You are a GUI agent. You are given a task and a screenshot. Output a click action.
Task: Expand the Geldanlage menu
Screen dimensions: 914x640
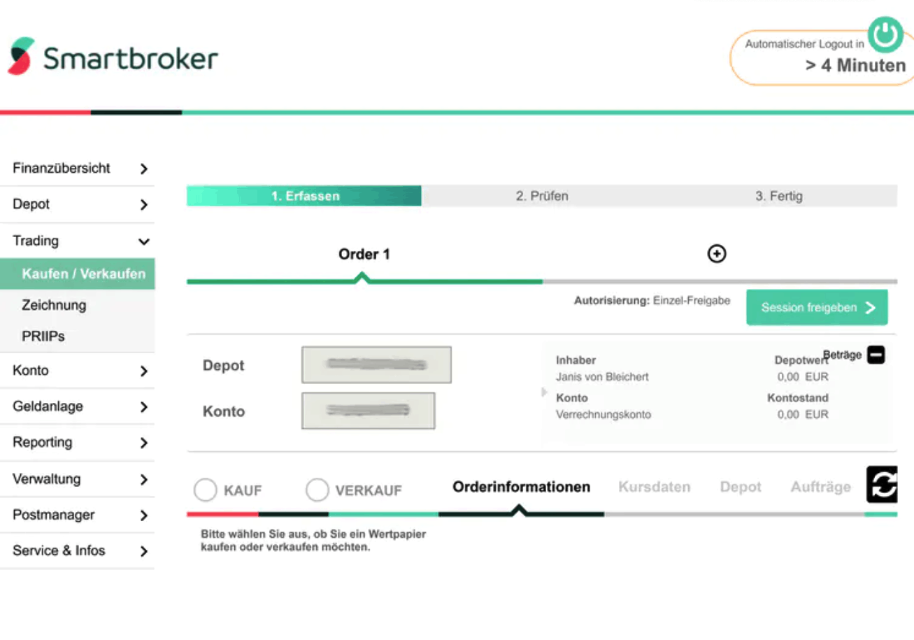pos(77,406)
